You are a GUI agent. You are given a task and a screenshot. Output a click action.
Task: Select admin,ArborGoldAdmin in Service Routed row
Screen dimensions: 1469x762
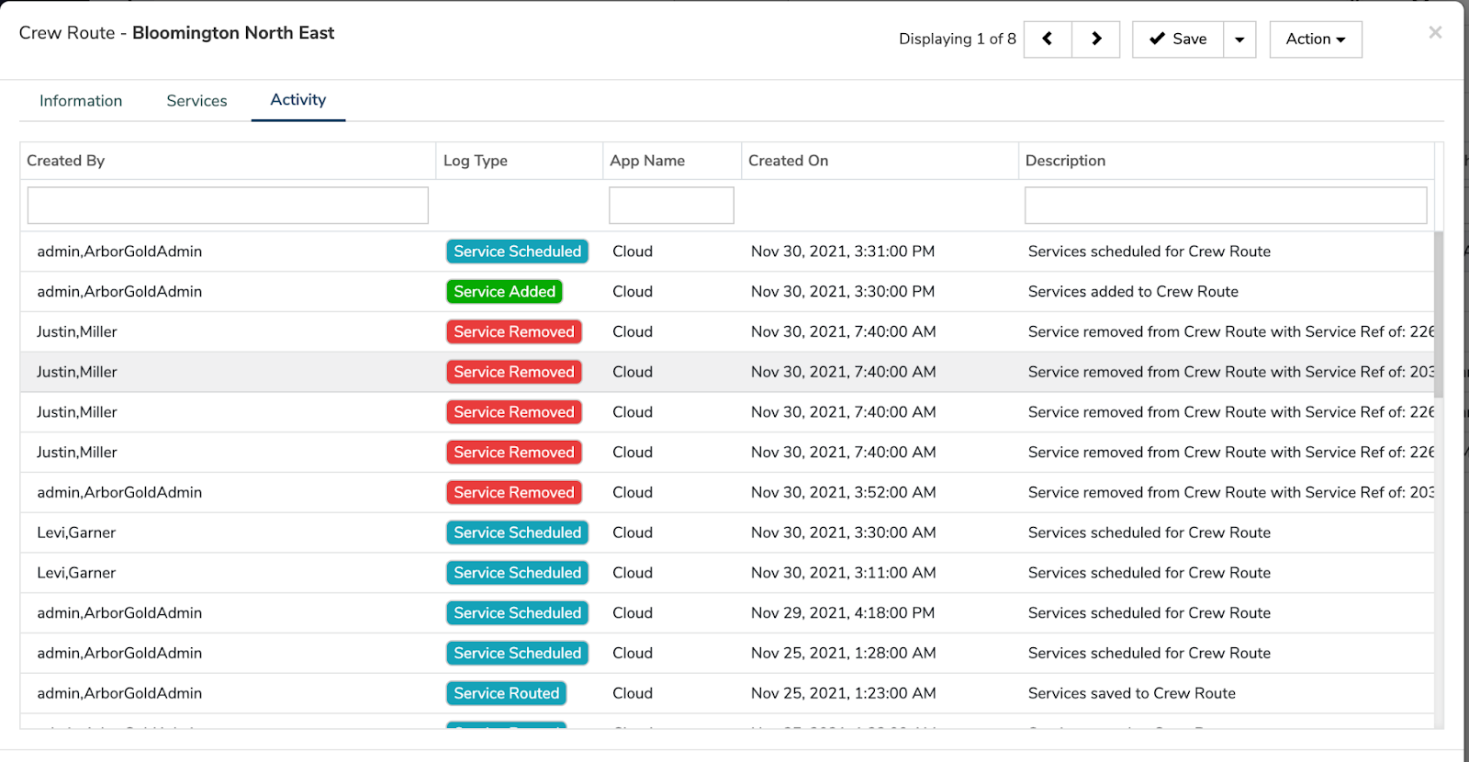tap(119, 694)
